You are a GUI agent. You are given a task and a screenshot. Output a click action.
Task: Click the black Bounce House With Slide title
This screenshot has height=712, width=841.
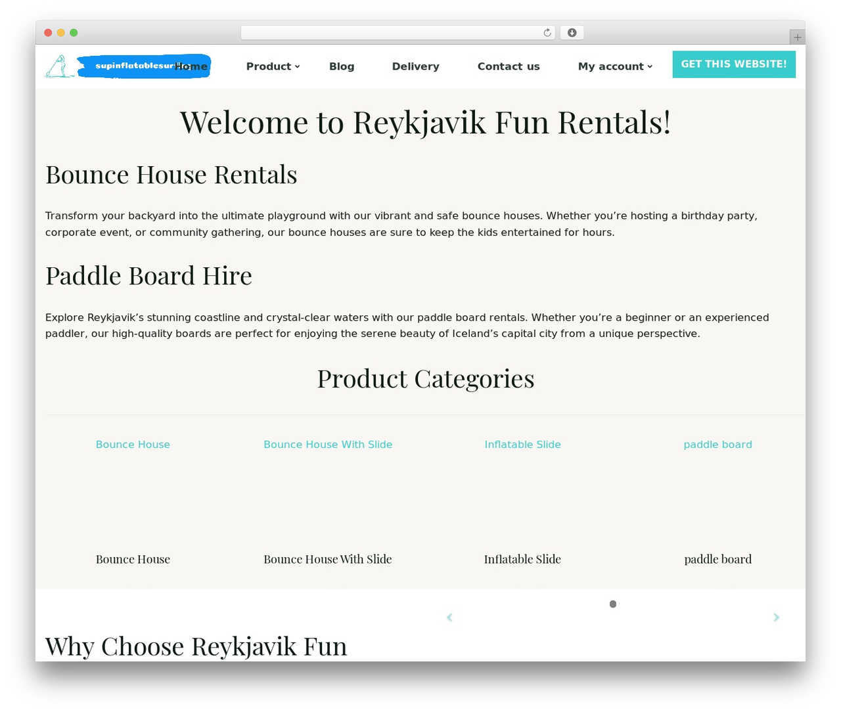tap(328, 560)
